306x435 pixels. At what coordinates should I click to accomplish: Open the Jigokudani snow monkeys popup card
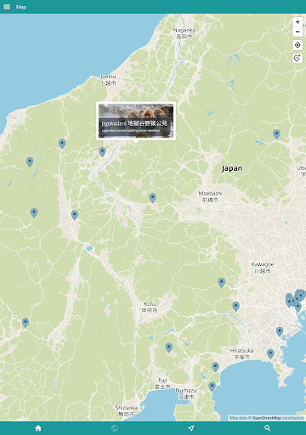pos(136,121)
